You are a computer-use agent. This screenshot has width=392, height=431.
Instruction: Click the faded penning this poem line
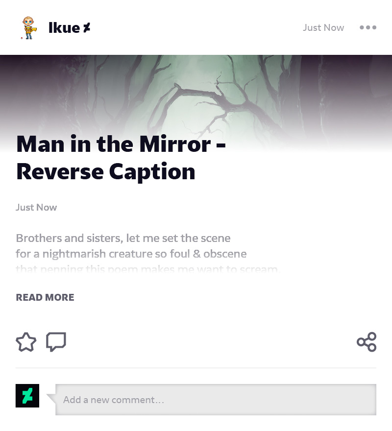[147, 268]
